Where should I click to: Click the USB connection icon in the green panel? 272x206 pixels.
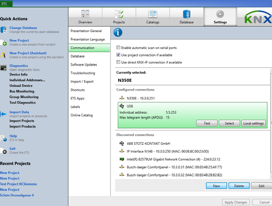coord(122,106)
